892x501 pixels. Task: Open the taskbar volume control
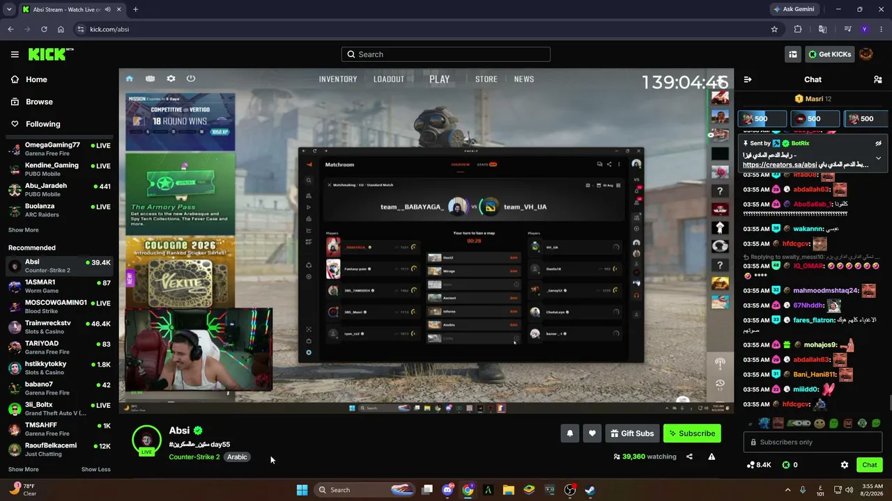click(849, 490)
